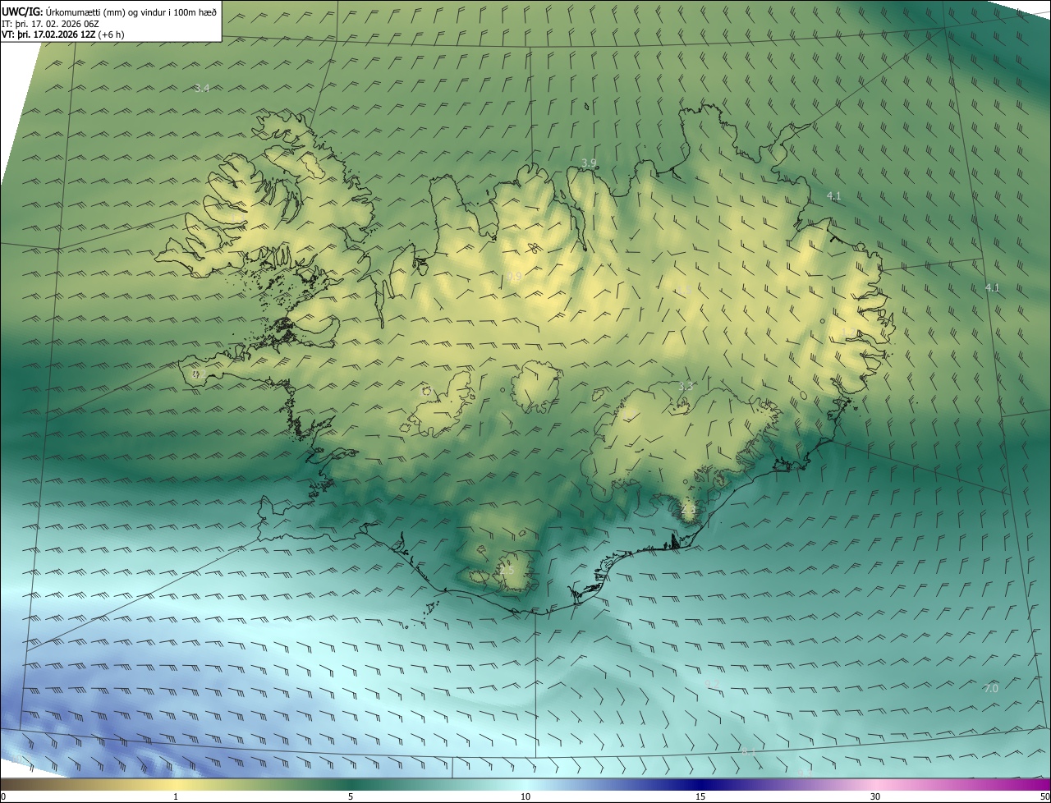Click the color scale label 50
The height and width of the screenshot is (803, 1051).
[1044, 796]
